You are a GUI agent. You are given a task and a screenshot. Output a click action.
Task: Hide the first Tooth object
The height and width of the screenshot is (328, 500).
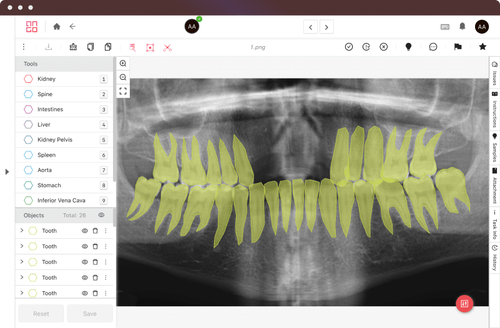pyautogui.click(x=85, y=231)
